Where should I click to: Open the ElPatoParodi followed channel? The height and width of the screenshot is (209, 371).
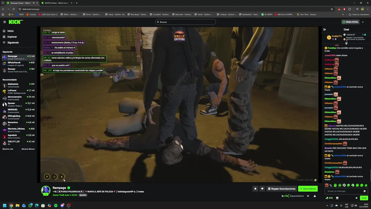(19, 64)
